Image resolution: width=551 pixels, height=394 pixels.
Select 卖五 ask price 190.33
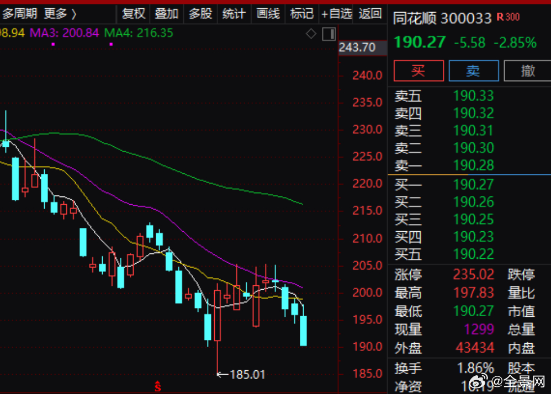pyautogui.click(x=473, y=96)
